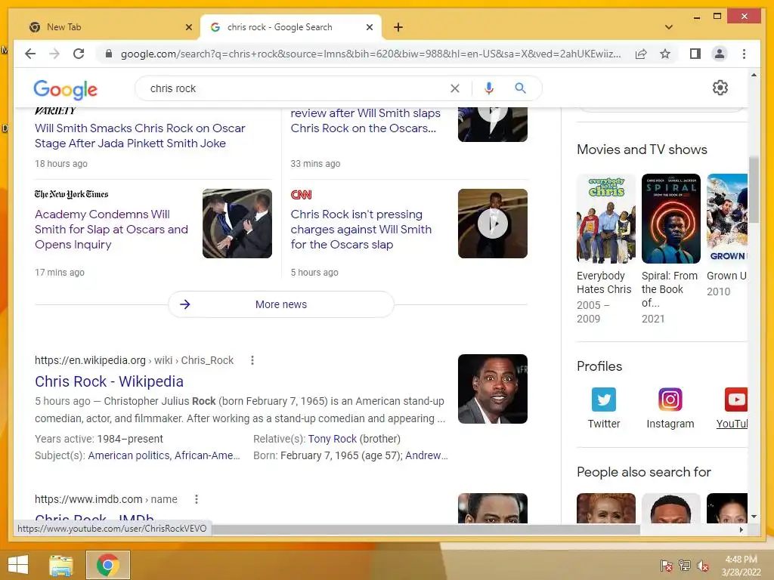This screenshot has height=580, width=774.
Task: Open network tray icon
Action: tap(685, 565)
